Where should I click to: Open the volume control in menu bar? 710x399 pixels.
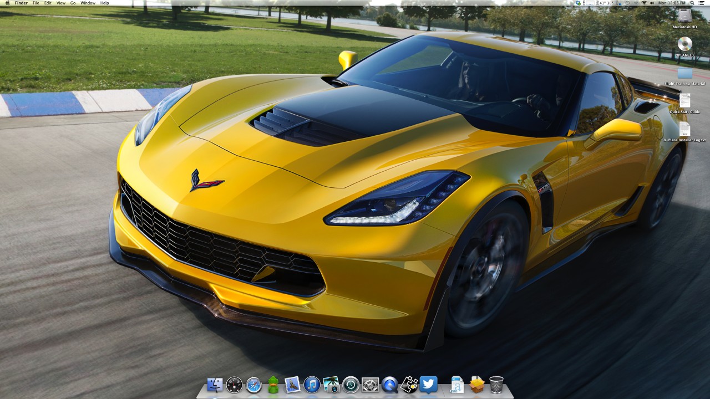[652, 3]
